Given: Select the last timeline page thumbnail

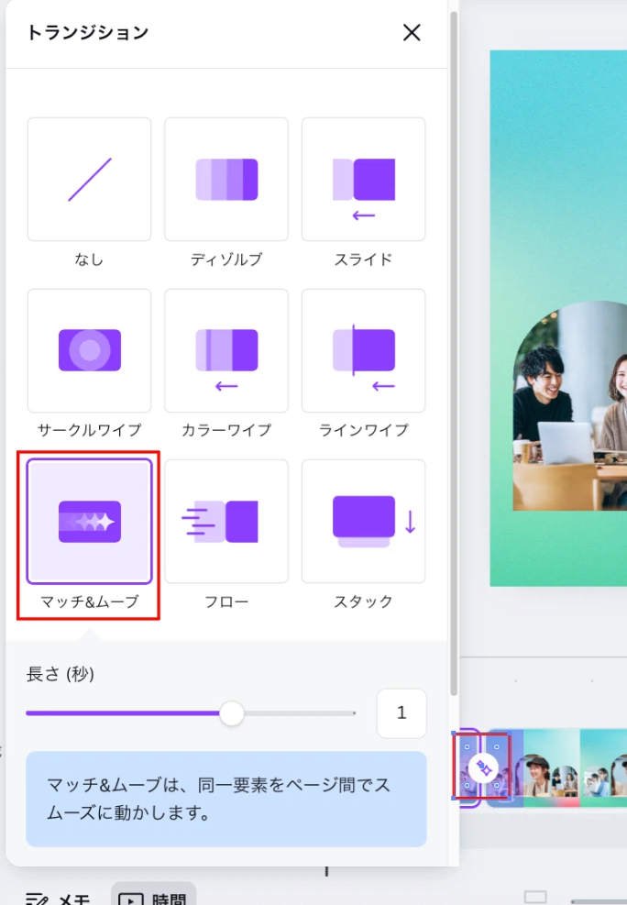Looking at the screenshot, I should tap(603, 767).
